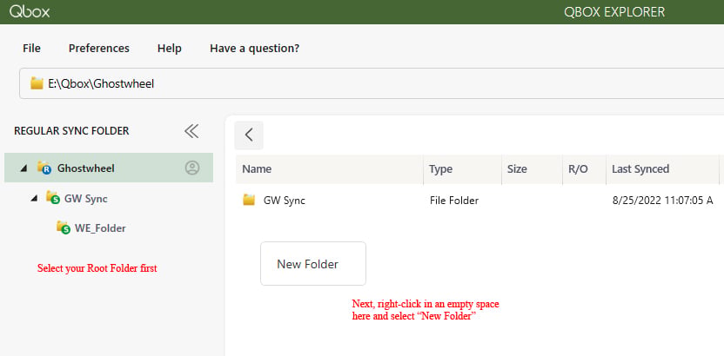Collapse the sidebar with double chevron
This screenshot has width=724, height=356.
pyautogui.click(x=191, y=131)
